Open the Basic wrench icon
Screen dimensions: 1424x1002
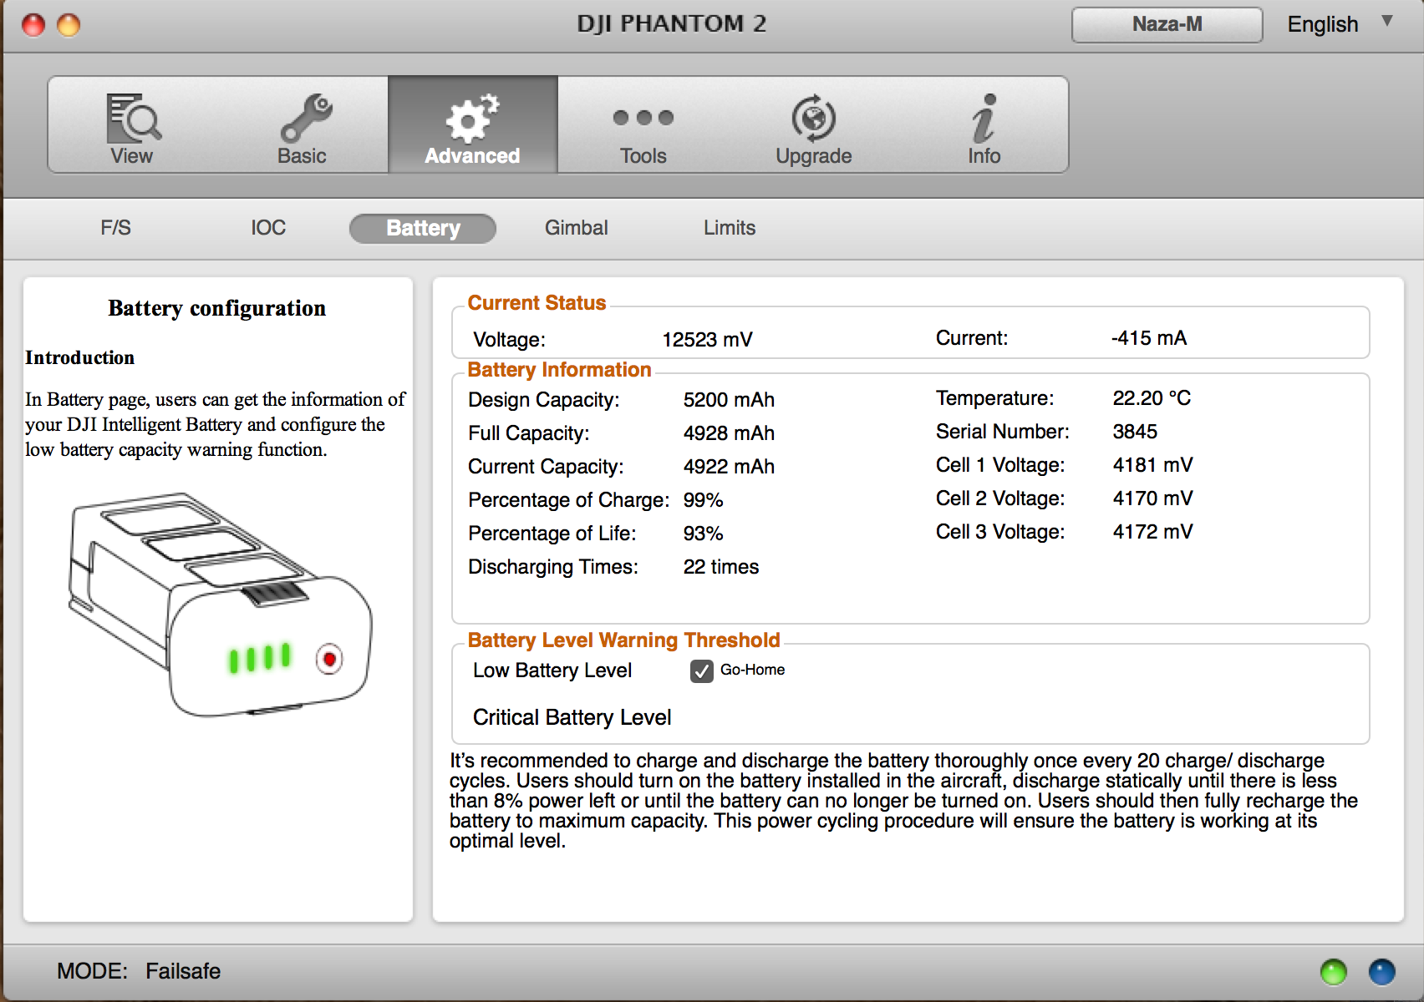point(305,118)
